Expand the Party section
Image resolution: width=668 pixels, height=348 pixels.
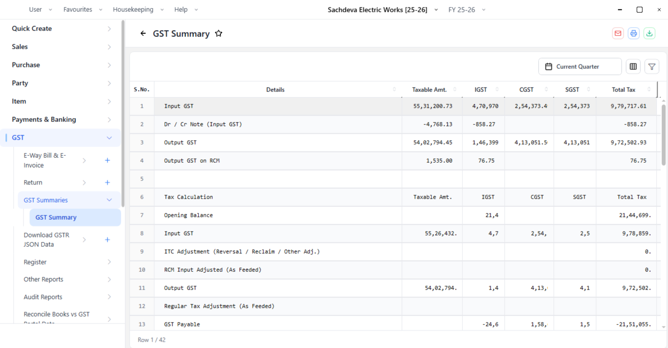[x=61, y=83]
